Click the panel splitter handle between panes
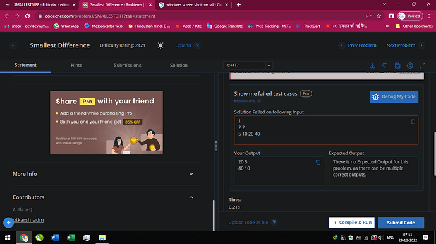This screenshot has height=244, width=436. (216, 146)
